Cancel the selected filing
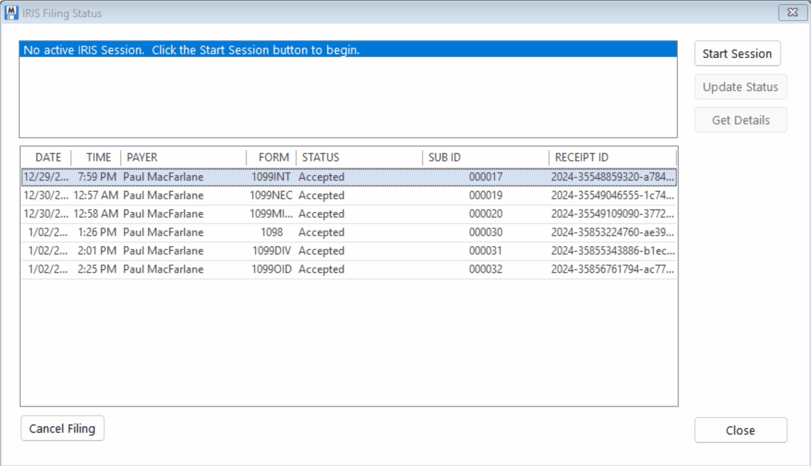The height and width of the screenshot is (466, 811). (62, 428)
